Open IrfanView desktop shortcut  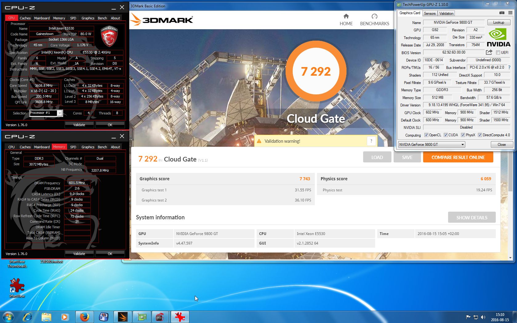pyautogui.click(x=17, y=288)
